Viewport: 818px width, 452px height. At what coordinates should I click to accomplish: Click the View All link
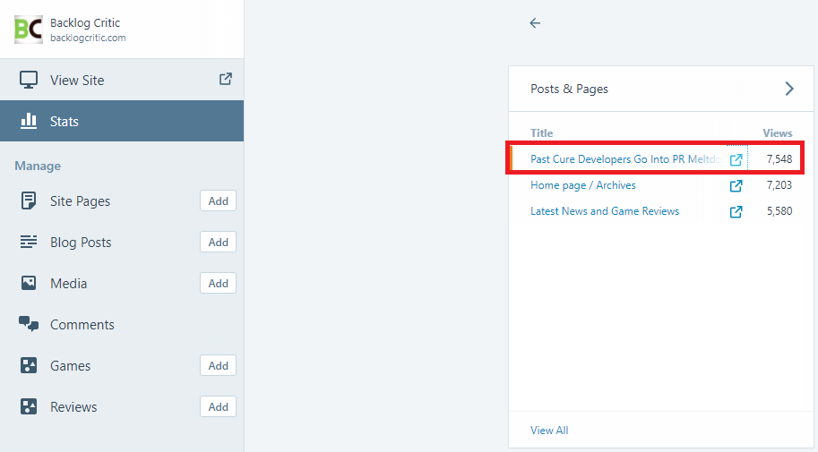(x=549, y=431)
